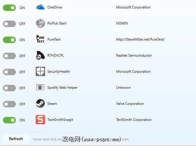Enable PicPick Start startup toggle
The height and width of the screenshot is (146, 196).
tap(9, 24)
